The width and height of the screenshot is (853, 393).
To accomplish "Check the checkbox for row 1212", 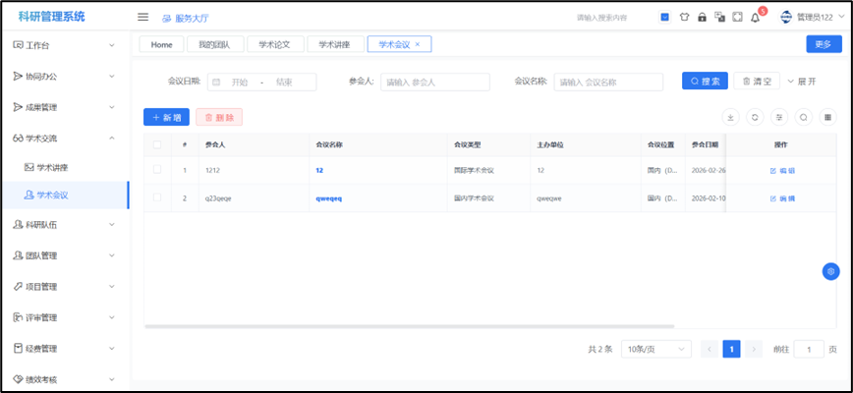I will tap(157, 170).
